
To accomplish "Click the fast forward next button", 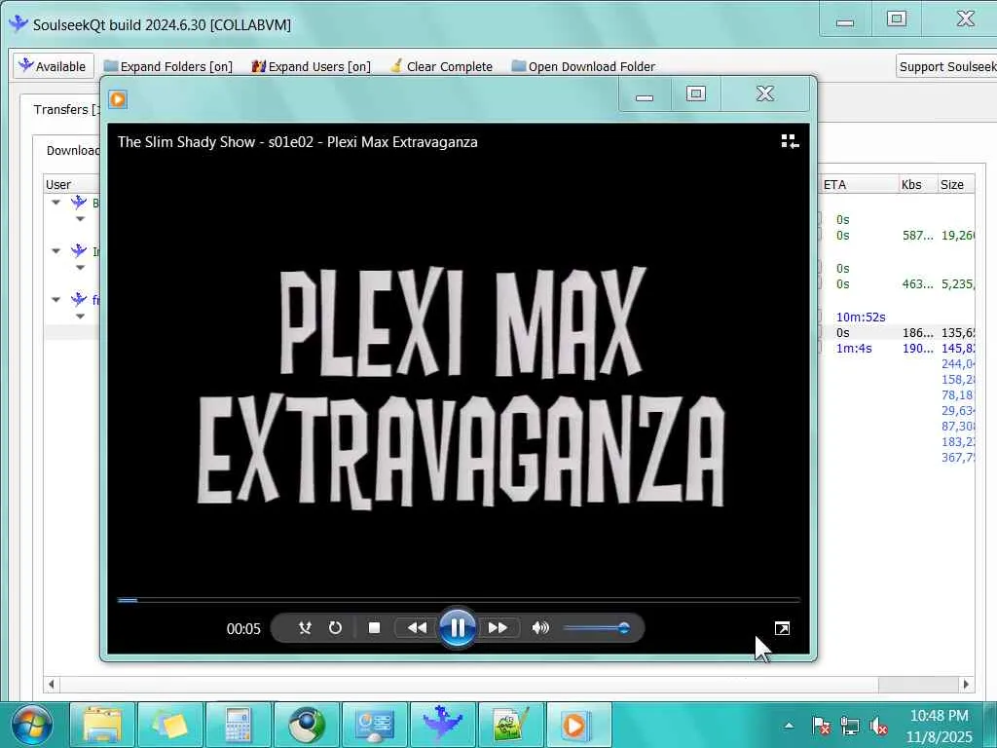I will pos(498,628).
